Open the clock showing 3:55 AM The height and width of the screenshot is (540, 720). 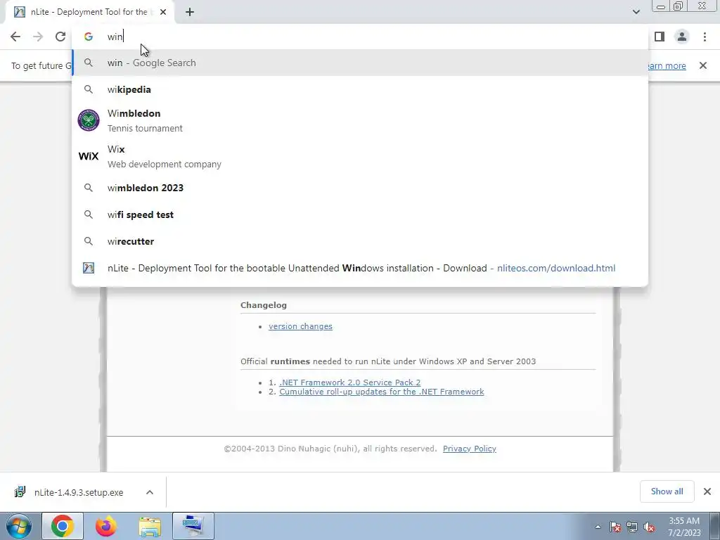click(683, 527)
